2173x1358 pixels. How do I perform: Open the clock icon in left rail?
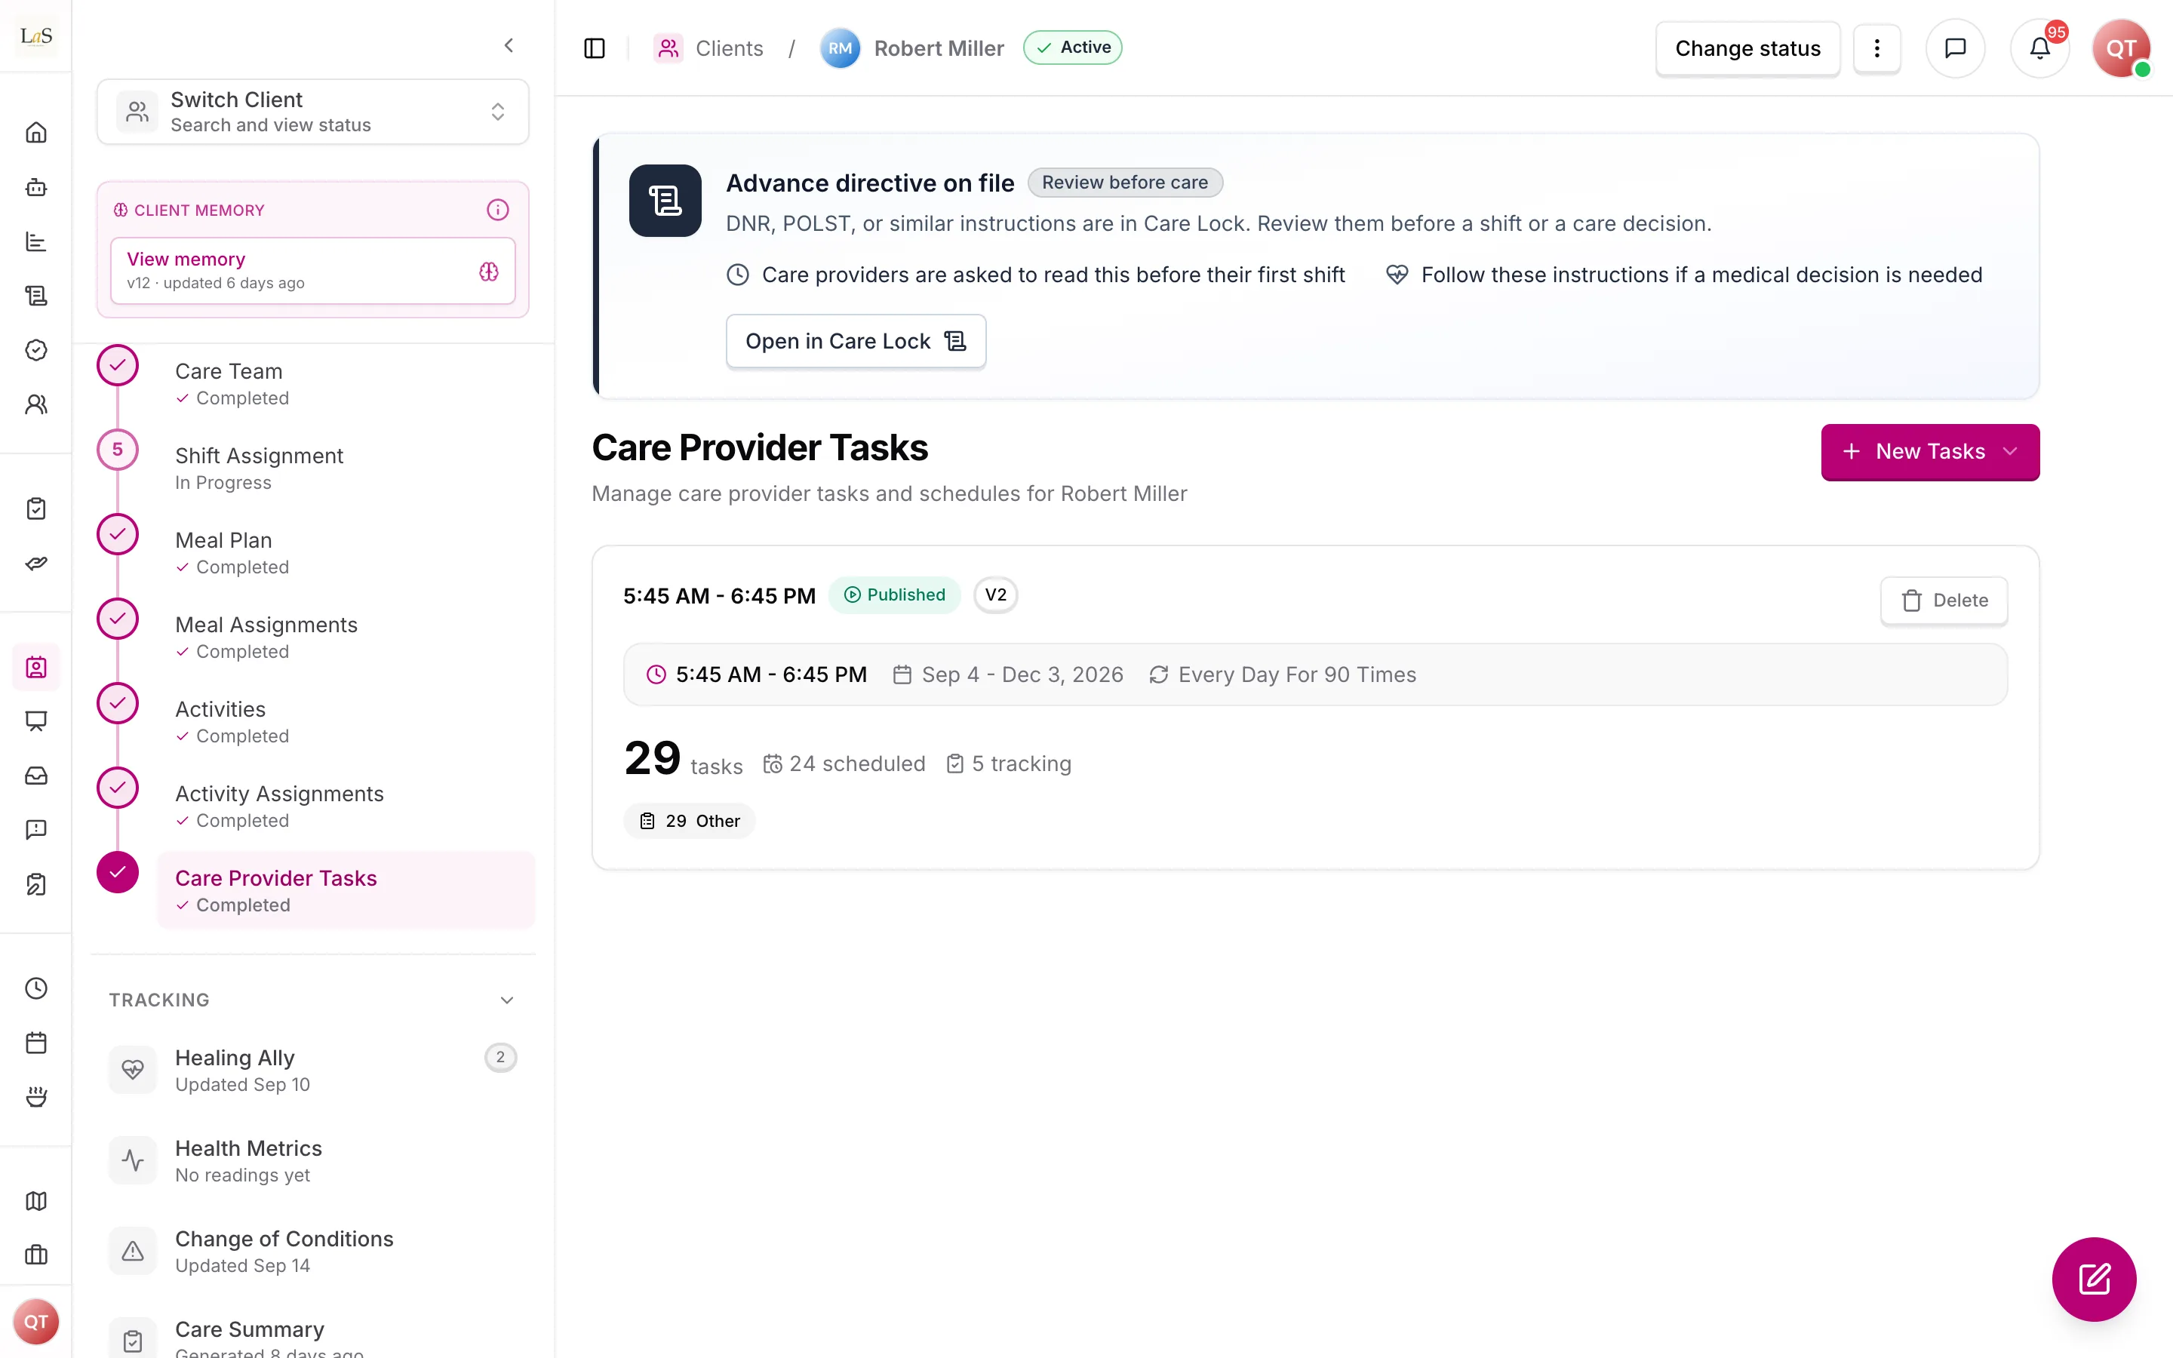[36, 988]
